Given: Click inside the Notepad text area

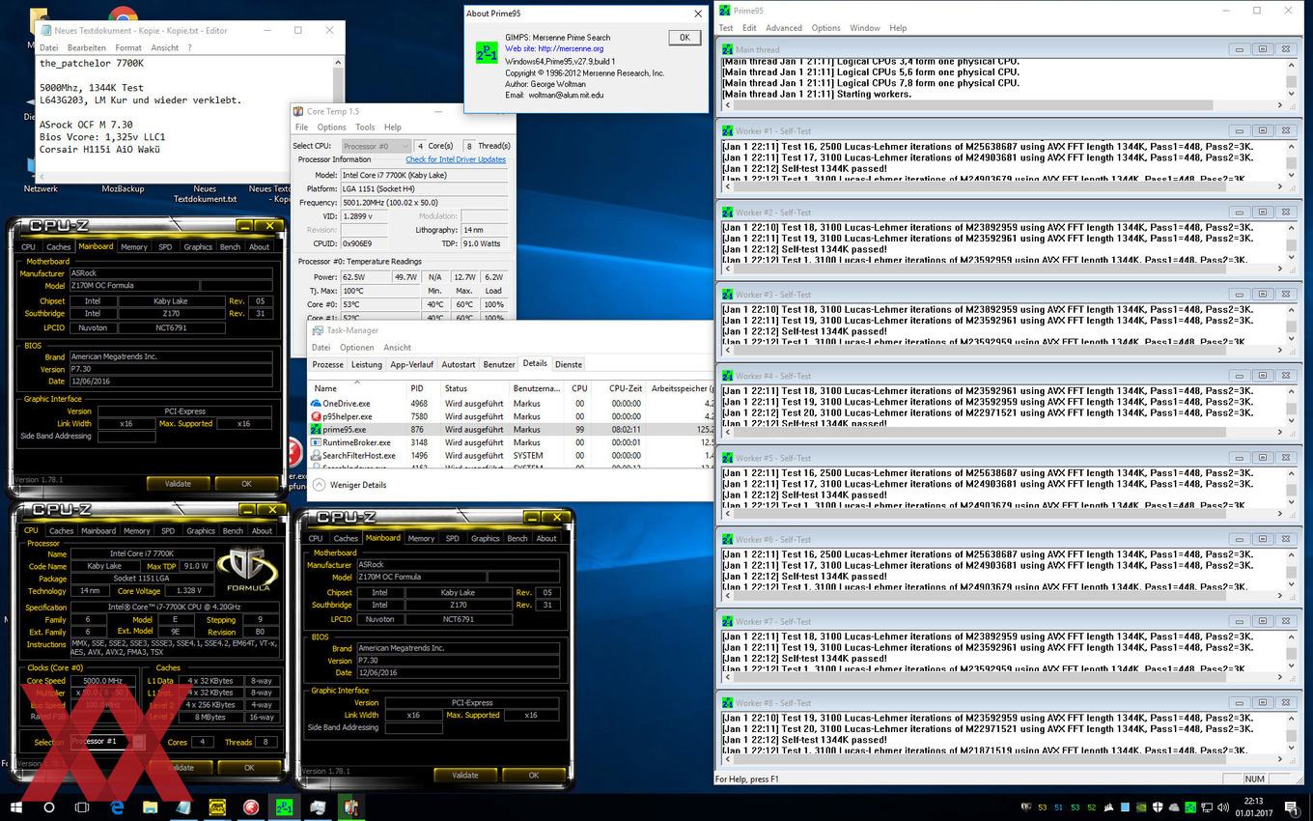Looking at the screenshot, I should (183, 114).
